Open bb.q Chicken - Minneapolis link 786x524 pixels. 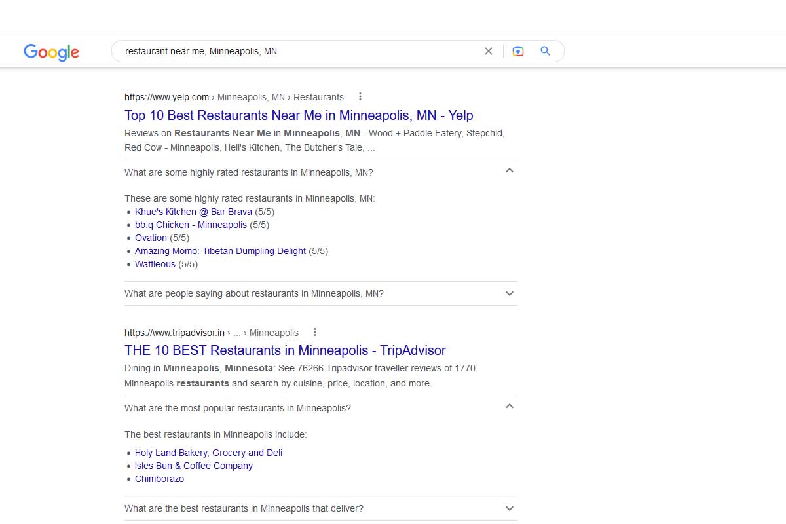[x=191, y=225]
